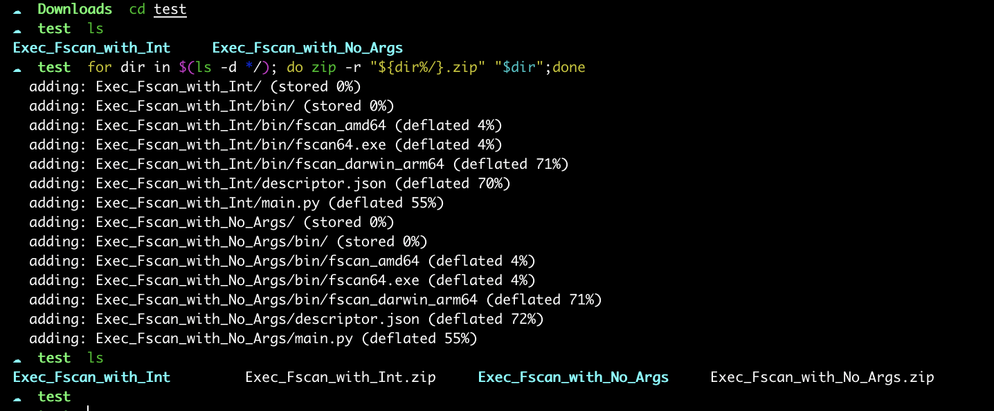Click Exec_Fscan_with_Int directory in the first ls output
Image resolution: width=994 pixels, height=411 pixels.
[91, 48]
